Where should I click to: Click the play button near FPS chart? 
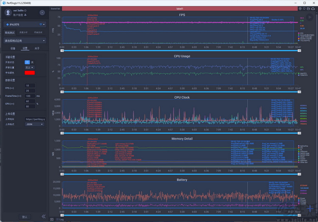(310, 17)
